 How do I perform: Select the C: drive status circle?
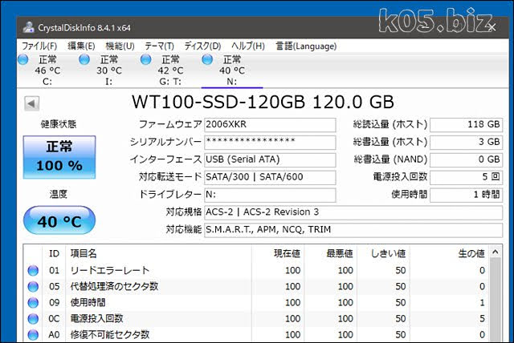pos(23,59)
